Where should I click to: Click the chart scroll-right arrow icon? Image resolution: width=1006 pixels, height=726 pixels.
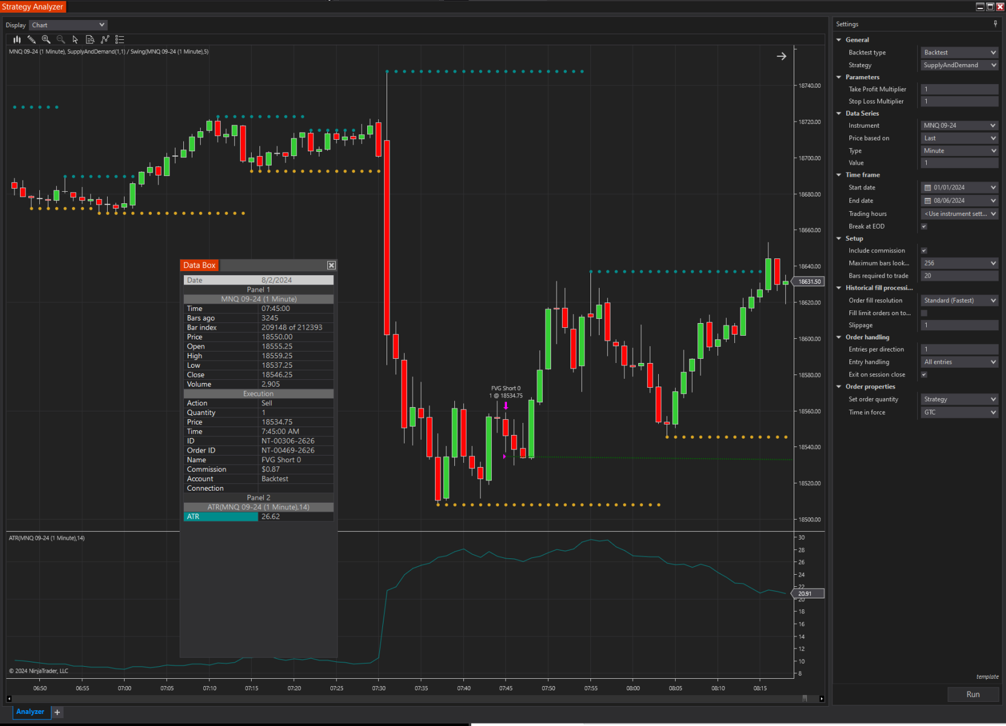click(x=782, y=56)
